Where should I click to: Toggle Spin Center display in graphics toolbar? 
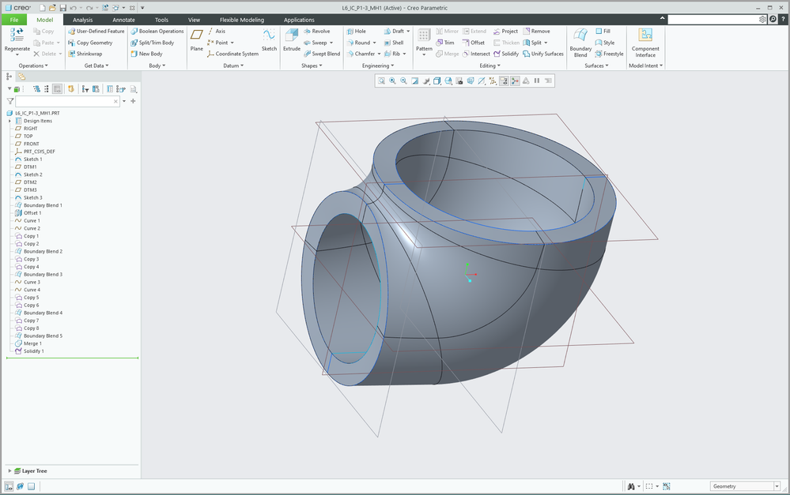pos(515,81)
